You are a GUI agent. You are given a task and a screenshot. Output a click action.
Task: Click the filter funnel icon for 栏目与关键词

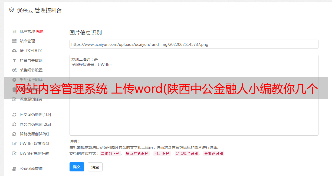[x=14, y=60]
